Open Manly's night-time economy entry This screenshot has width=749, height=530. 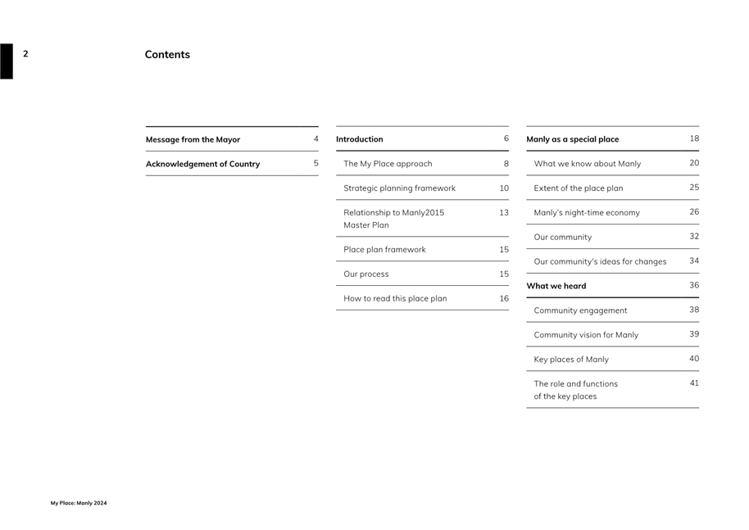point(587,213)
